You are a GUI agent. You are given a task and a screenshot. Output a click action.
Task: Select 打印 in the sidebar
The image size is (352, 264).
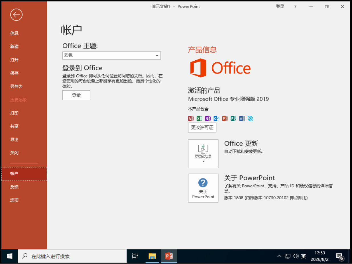pyautogui.click(x=24, y=113)
